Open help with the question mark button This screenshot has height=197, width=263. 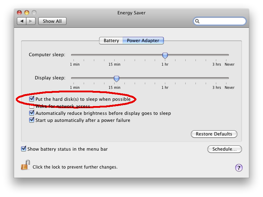239,168
